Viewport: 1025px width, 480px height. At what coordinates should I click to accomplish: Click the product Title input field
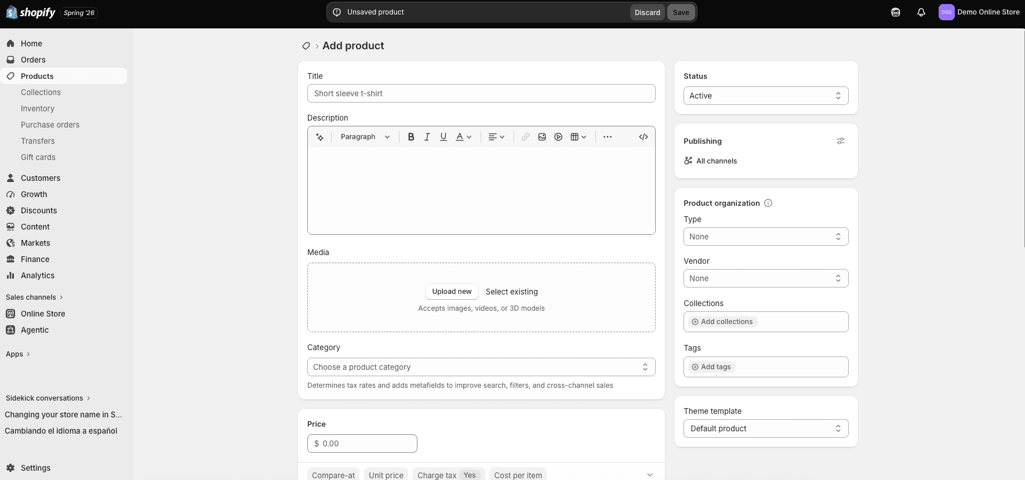[x=481, y=93]
